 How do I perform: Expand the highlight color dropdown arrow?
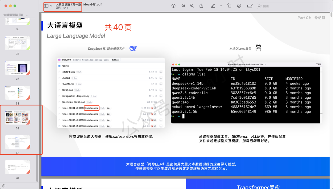(x=221, y=6)
